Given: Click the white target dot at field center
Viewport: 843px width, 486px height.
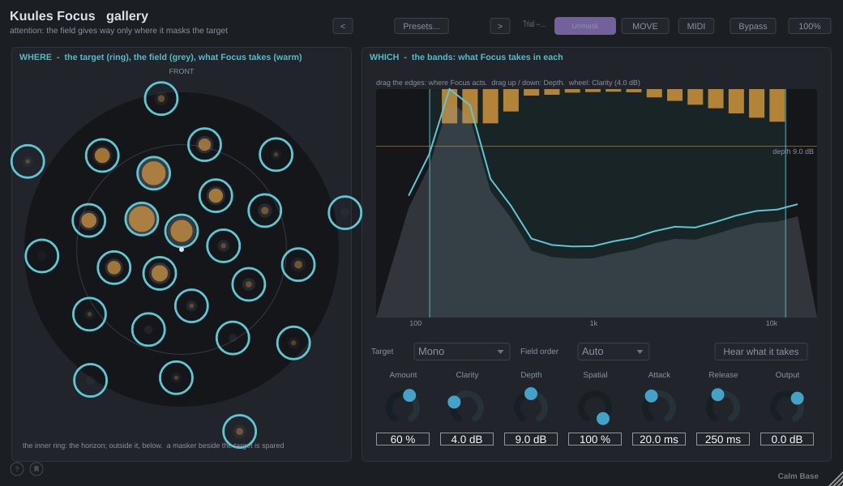Looking at the screenshot, I should click(x=182, y=249).
